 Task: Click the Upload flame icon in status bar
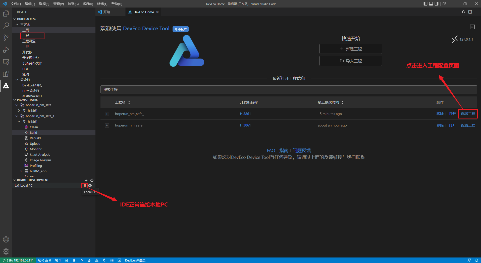pos(89,260)
